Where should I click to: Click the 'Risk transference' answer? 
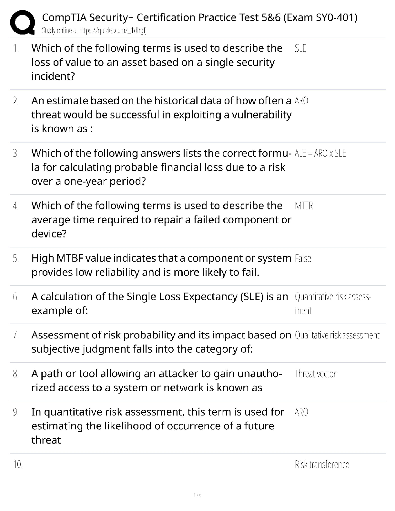[322, 465]
